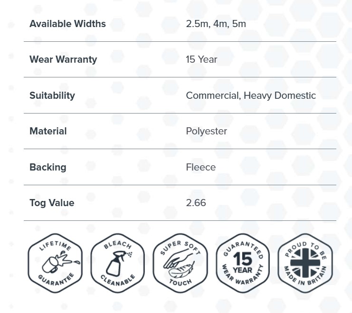Select the Suitability row label
Image resolution: width=352 pixels, height=313 pixels.
pyautogui.click(x=52, y=95)
